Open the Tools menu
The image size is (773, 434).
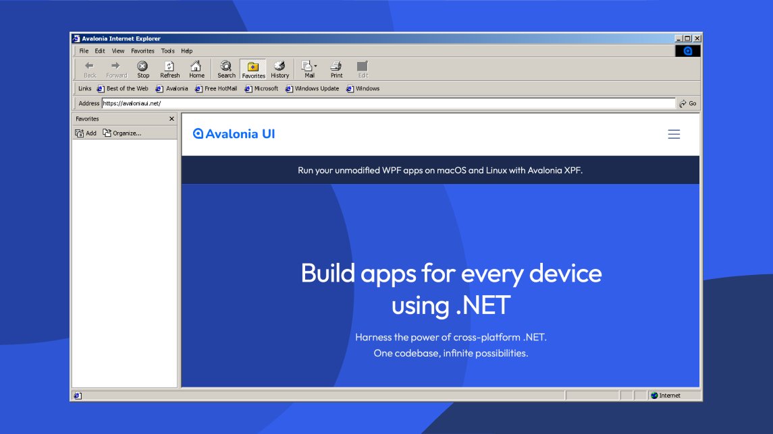point(167,51)
